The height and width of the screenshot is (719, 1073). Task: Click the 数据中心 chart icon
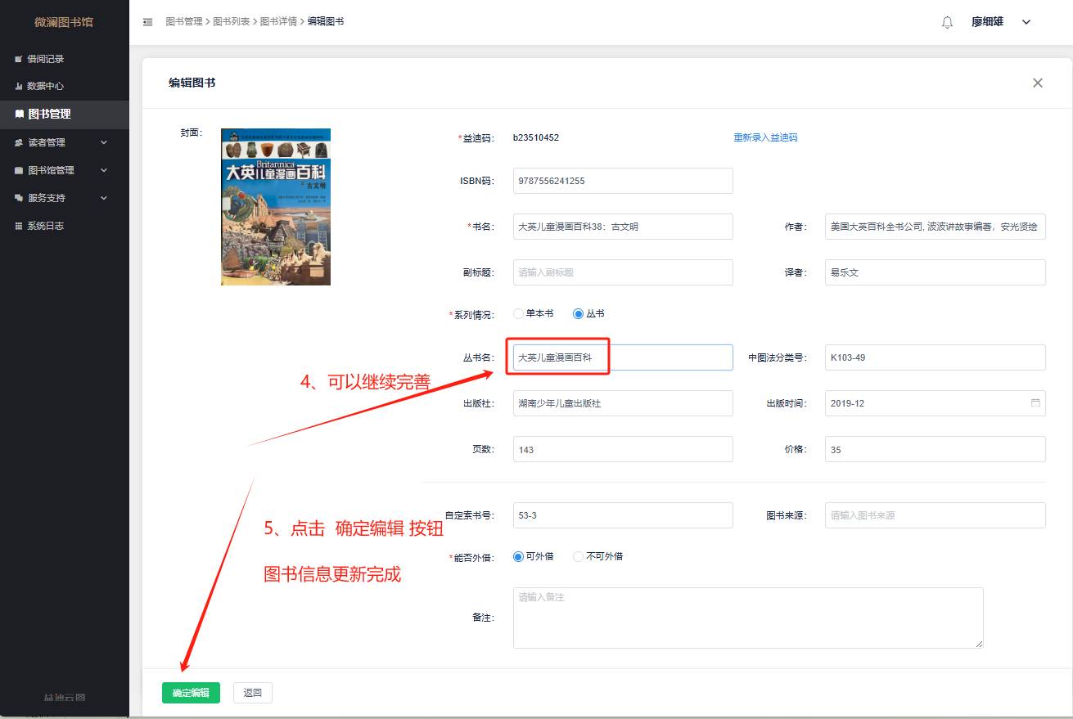click(x=19, y=86)
